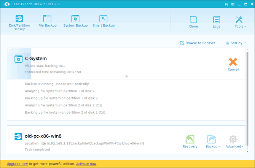Open the Clone tool
255x168 pixels.
tap(193, 22)
